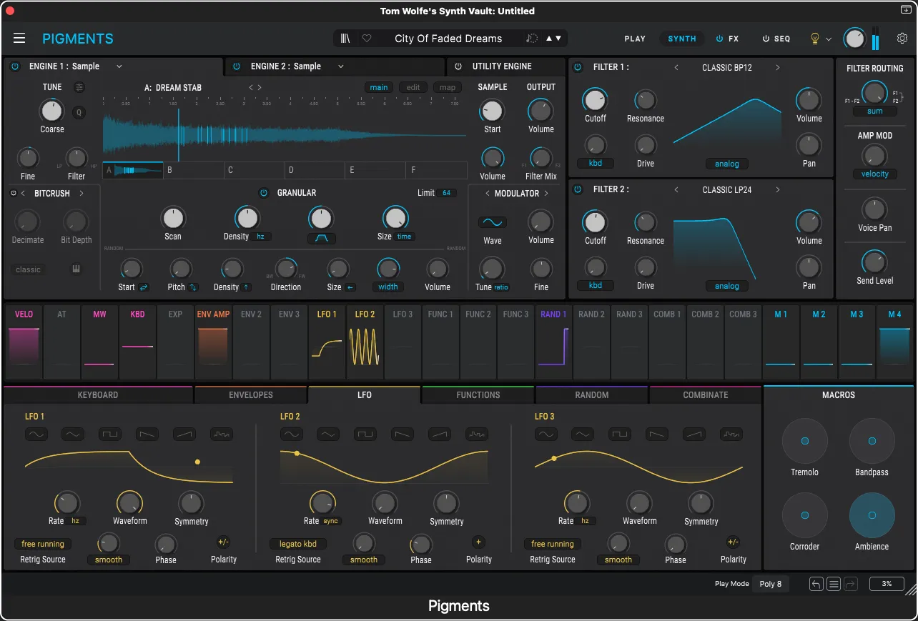
Task: Switch to the PLAY view
Action: (635, 39)
